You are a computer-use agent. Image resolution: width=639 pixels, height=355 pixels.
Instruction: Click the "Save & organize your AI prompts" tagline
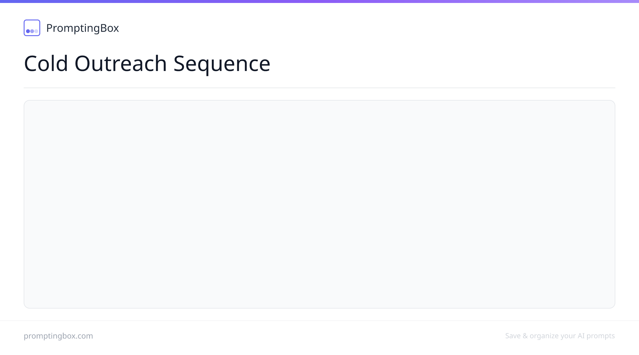560,336
